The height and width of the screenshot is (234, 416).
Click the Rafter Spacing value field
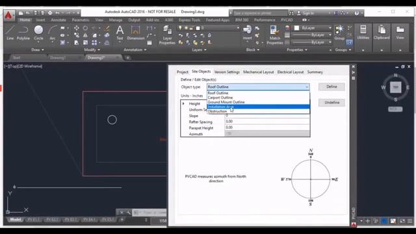tap(267, 122)
